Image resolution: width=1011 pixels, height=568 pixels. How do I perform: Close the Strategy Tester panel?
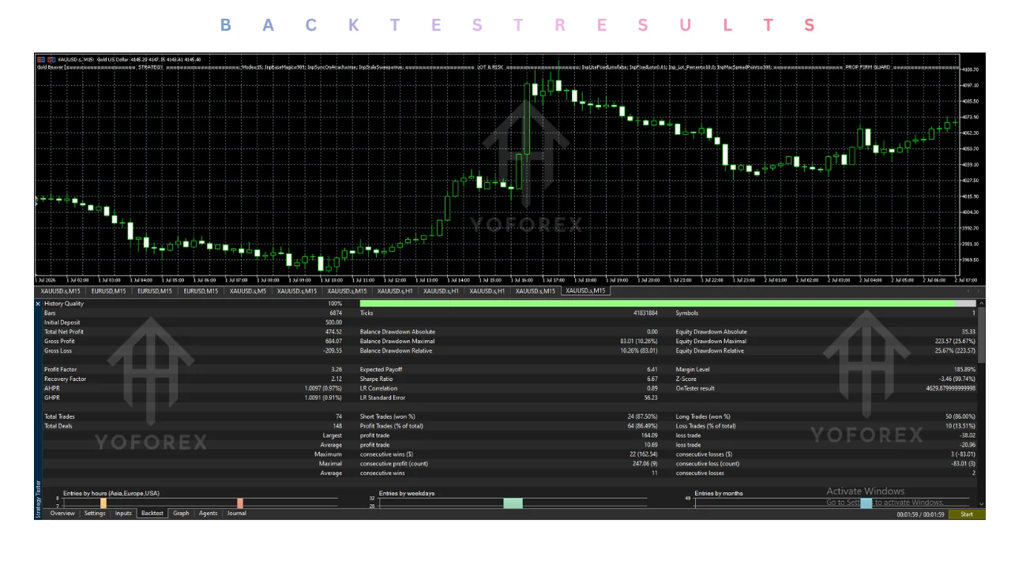click(x=38, y=304)
